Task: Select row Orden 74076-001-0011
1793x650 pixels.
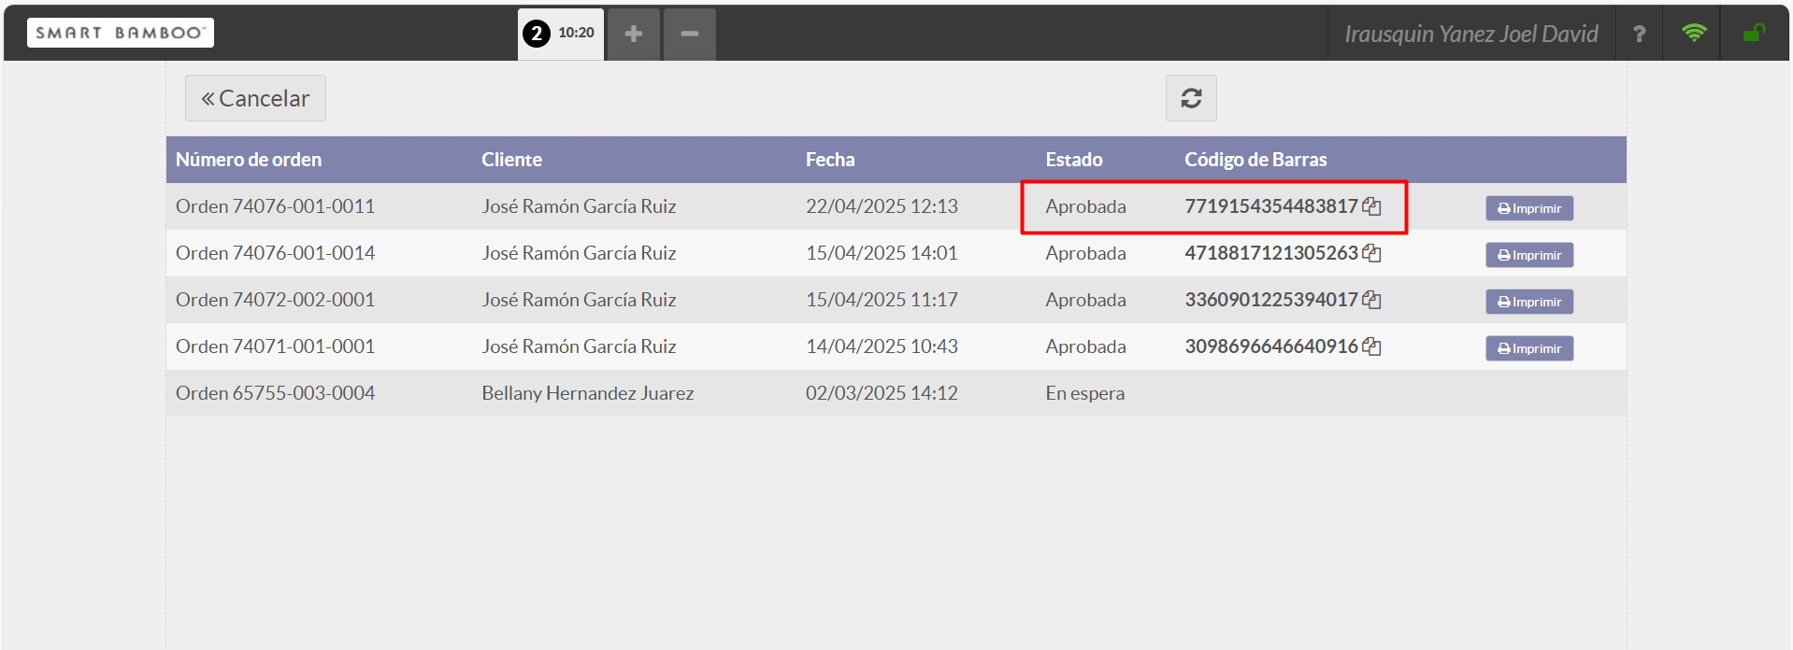Action: coord(896,206)
